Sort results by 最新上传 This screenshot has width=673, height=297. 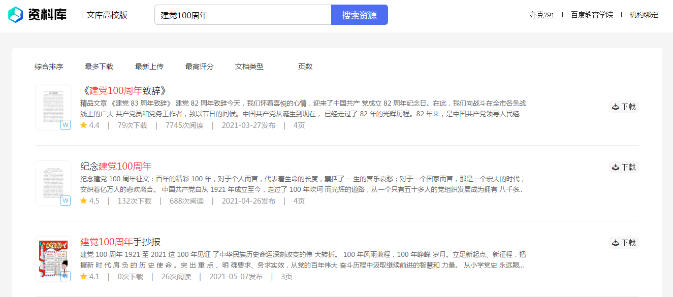[x=149, y=67]
